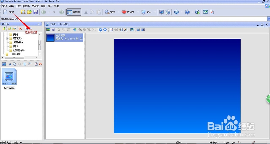
Task: Click the blue stop button in design toolbar
Action: click(x=100, y=30)
